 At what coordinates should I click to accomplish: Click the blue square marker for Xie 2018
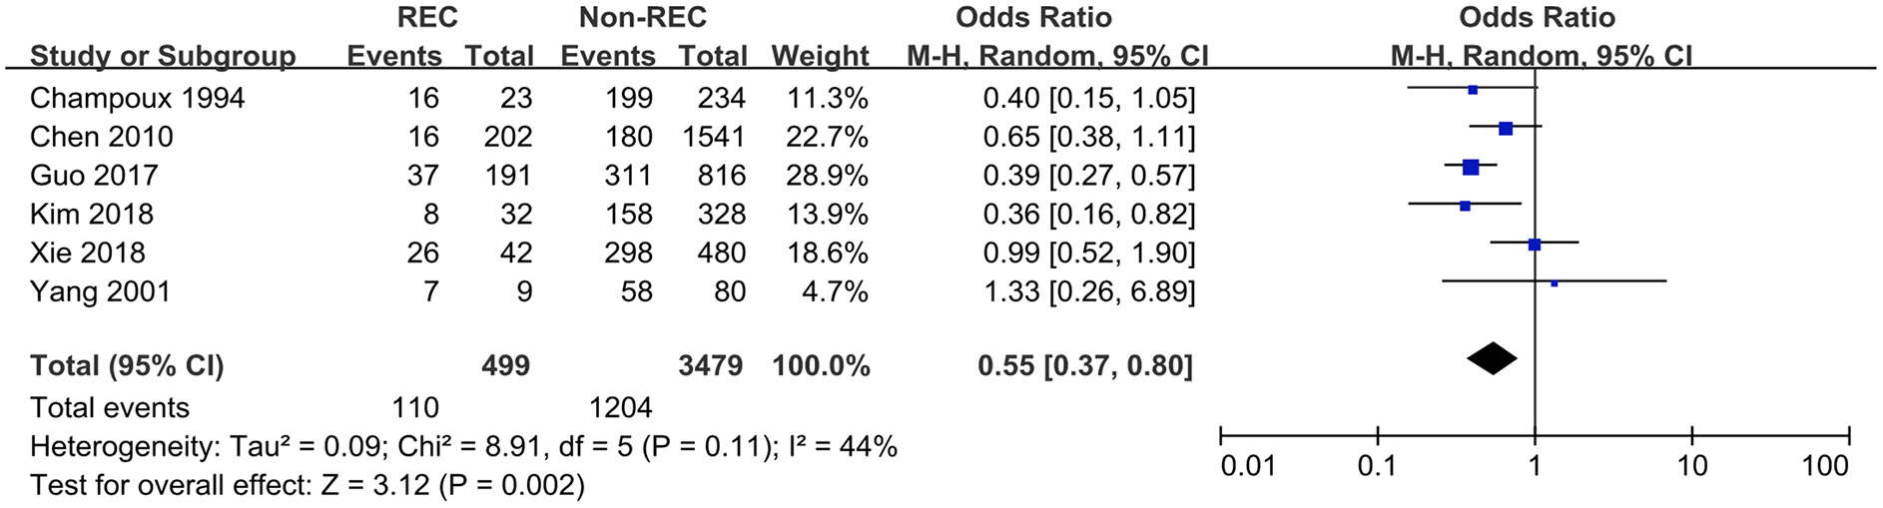click(x=1535, y=245)
